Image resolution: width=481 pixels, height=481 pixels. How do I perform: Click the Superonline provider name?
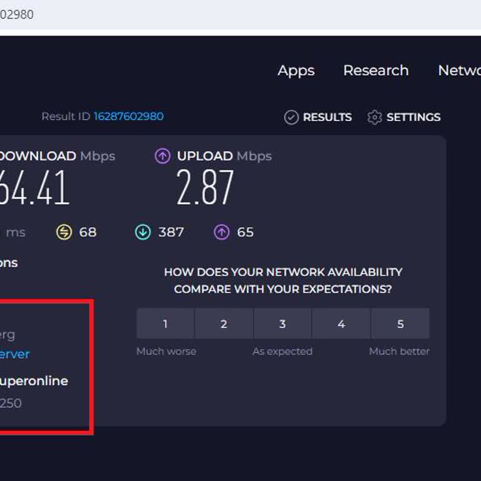[x=34, y=381]
